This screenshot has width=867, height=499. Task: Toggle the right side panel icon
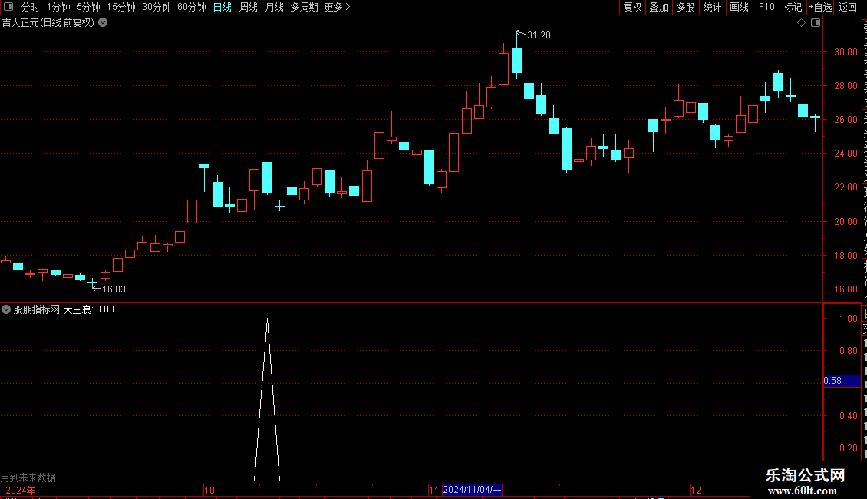(x=816, y=23)
